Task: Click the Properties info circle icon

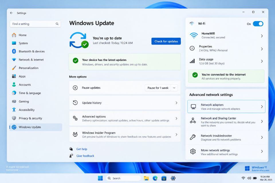Action: (192, 48)
